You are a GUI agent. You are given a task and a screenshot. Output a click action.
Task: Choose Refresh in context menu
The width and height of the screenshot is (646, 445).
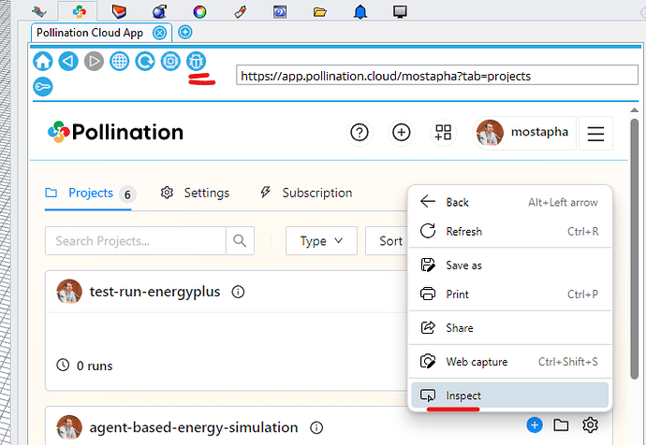pos(509,231)
